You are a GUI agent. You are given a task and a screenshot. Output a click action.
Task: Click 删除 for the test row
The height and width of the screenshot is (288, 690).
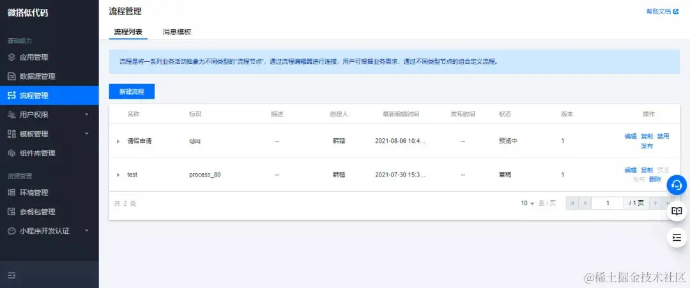click(x=655, y=179)
